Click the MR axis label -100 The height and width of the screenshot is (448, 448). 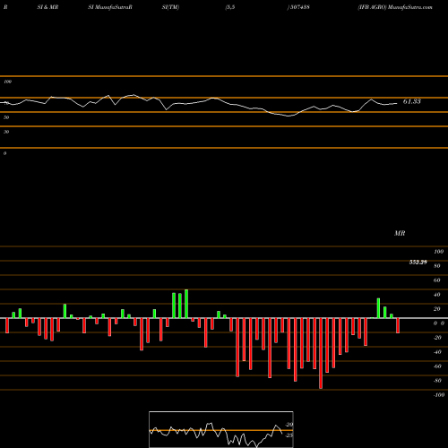point(439,395)
